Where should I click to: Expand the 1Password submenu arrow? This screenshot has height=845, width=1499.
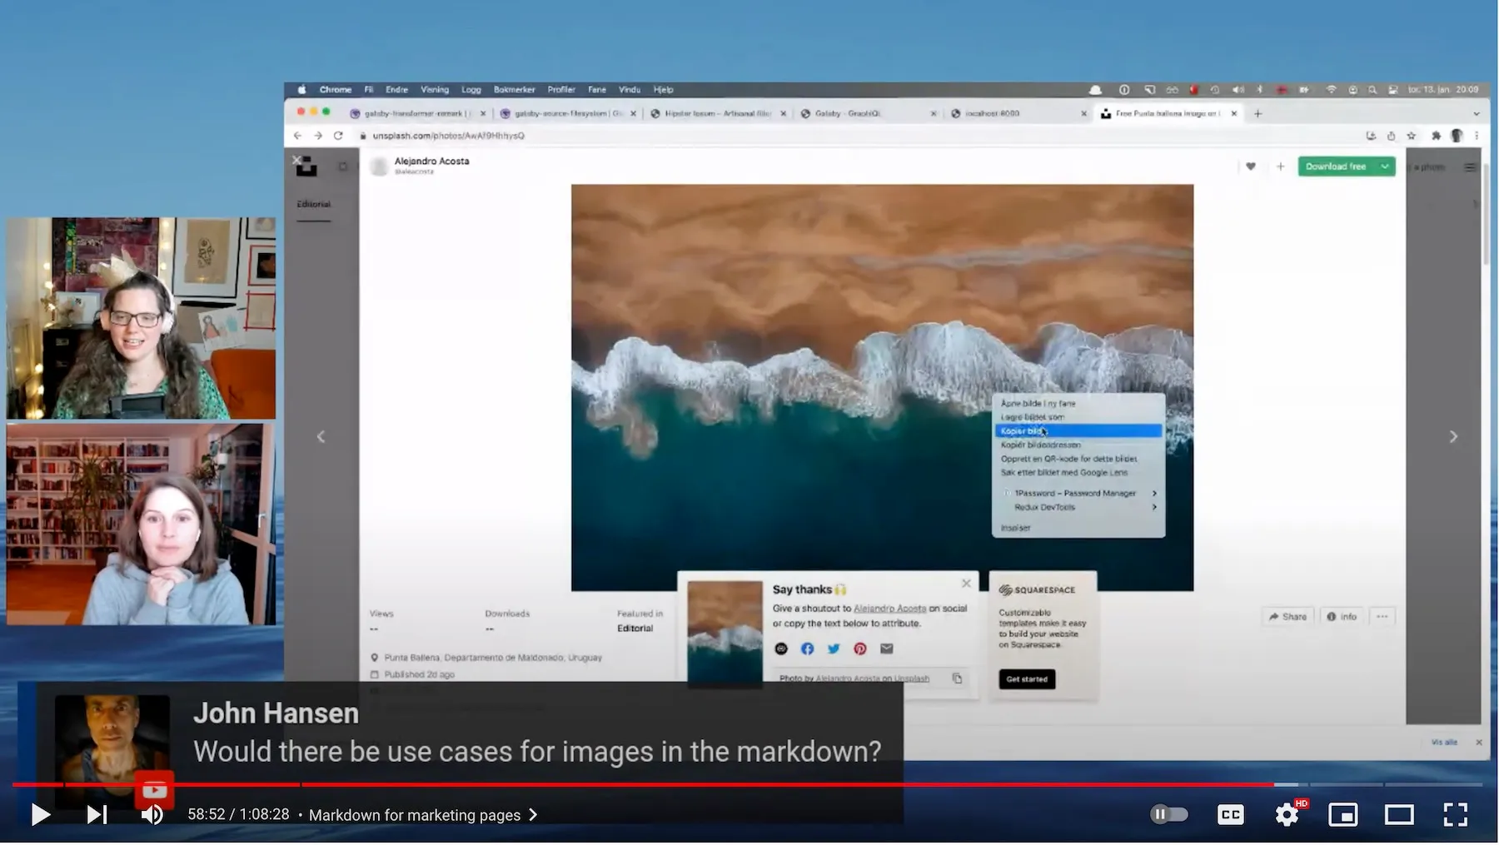coord(1154,493)
